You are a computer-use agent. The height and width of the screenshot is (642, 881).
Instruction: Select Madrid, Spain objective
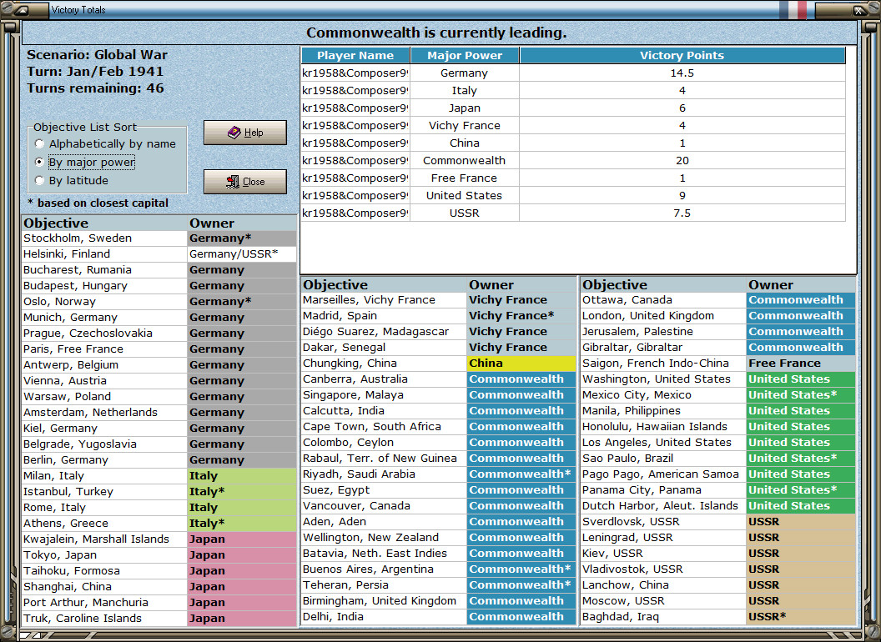tap(384, 316)
